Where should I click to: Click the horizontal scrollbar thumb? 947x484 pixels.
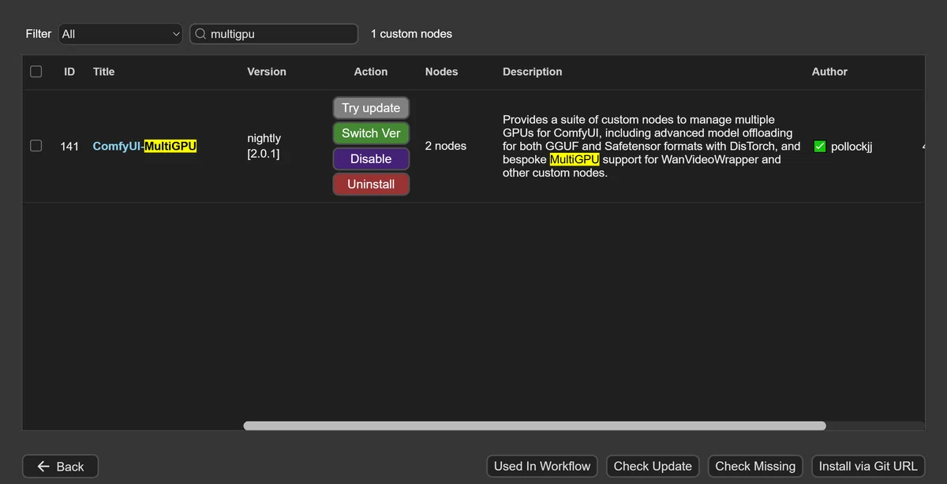tap(534, 426)
